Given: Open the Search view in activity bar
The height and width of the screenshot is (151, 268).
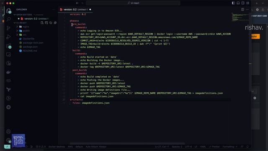Looking at the screenshot, I should [x=8, y=19].
